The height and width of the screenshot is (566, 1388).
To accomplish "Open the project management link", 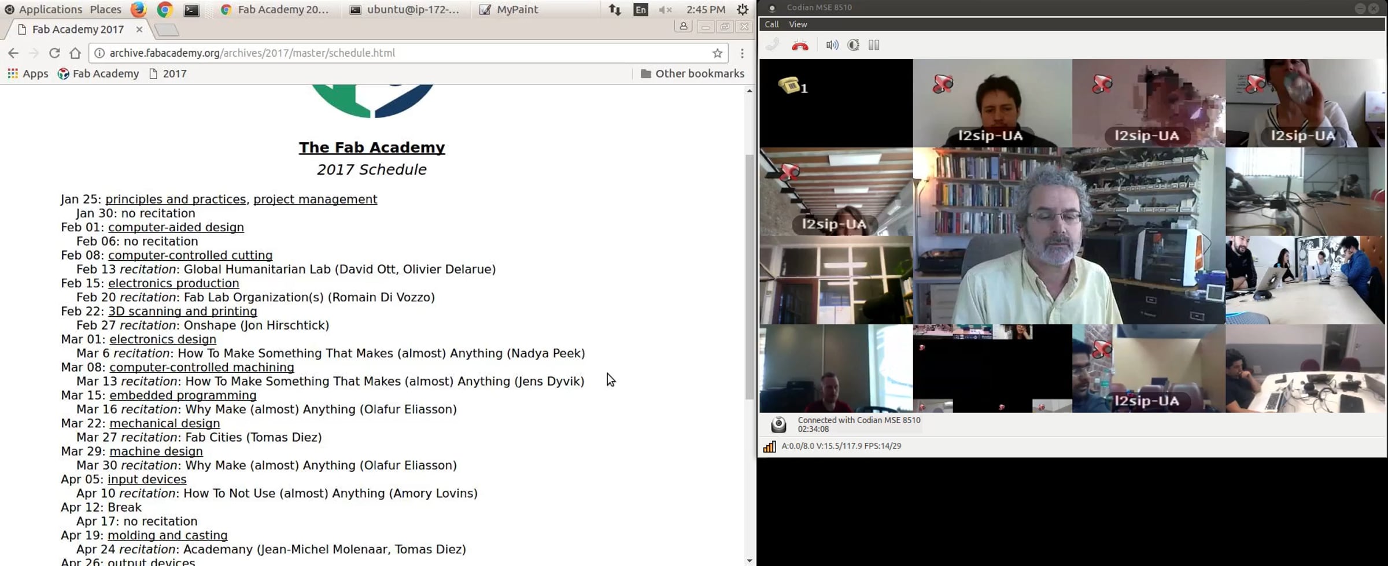I will (x=315, y=199).
